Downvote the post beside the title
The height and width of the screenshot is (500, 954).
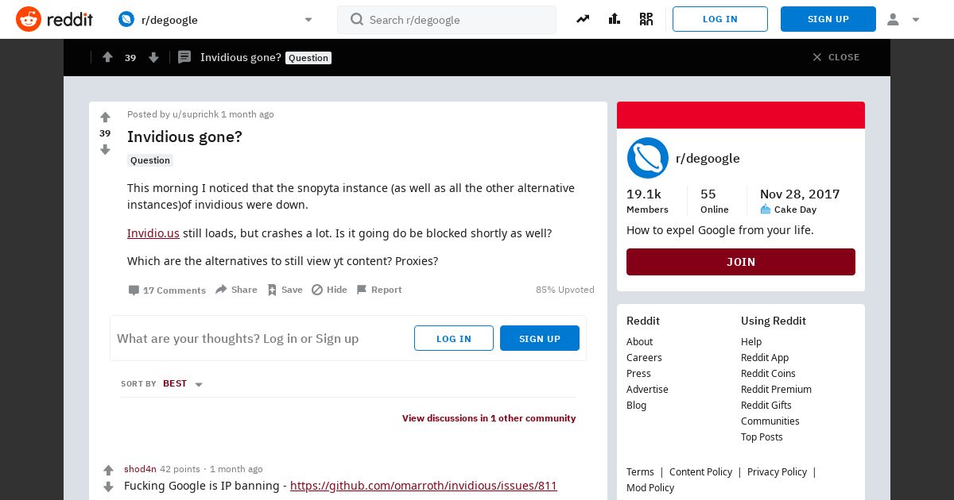tap(105, 150)
